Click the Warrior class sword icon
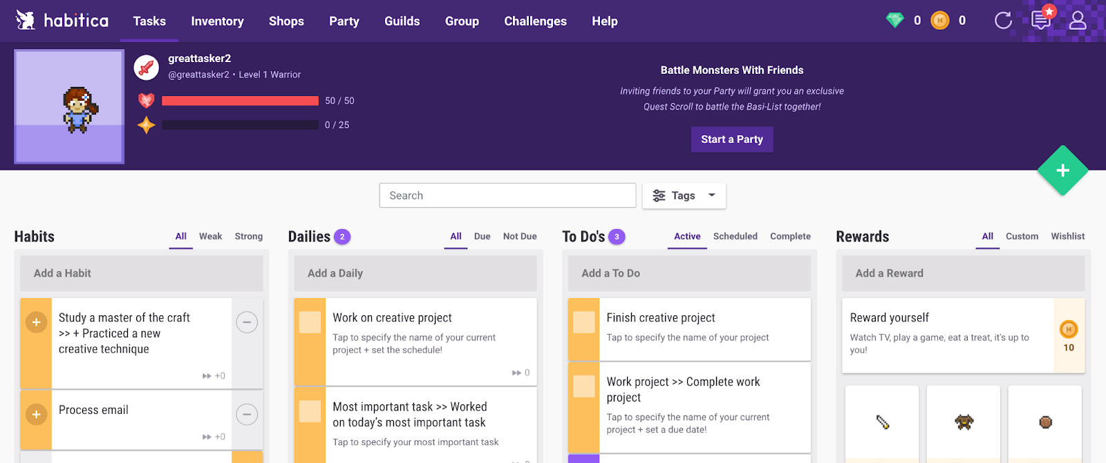Viewport: 1106px width, 463px height. click(146, 68)
